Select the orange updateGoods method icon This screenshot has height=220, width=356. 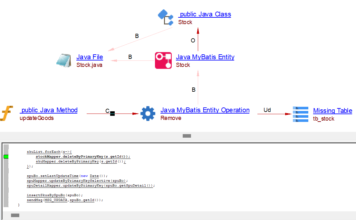(6, 113)
